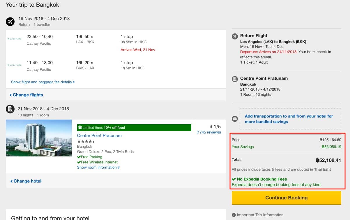This screenshot has height=220, width=350.
Task: Expand Show flight and baggage fee details
Action: [43, 82]
